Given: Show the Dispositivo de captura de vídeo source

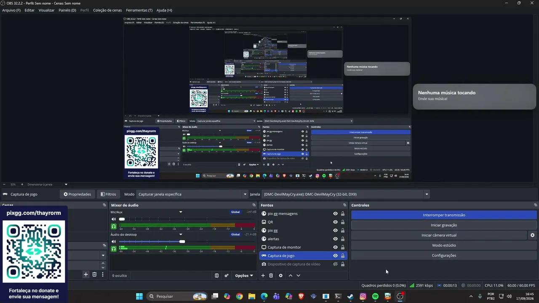Looking at the screenshot, I should click(x=336, y=264).
